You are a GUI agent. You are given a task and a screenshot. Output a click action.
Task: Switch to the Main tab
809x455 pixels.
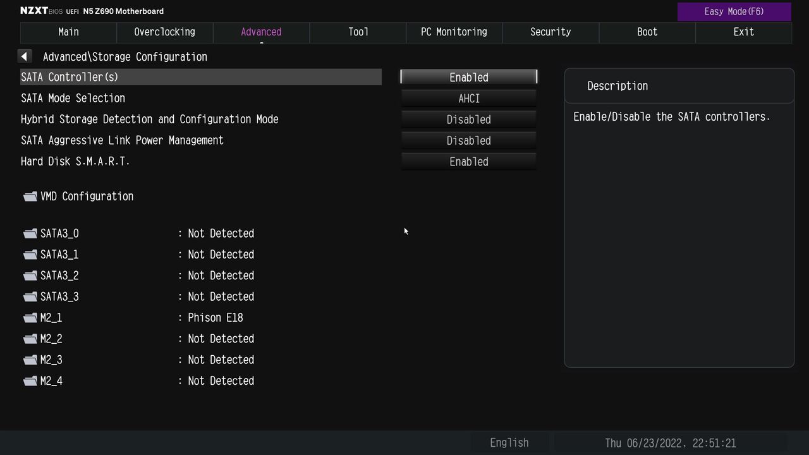tap(68, 32)
